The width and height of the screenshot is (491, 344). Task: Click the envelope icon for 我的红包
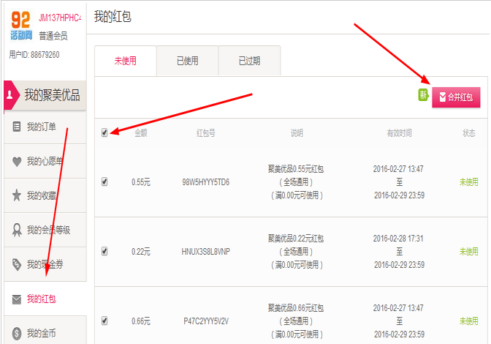(x=17, y=299)
